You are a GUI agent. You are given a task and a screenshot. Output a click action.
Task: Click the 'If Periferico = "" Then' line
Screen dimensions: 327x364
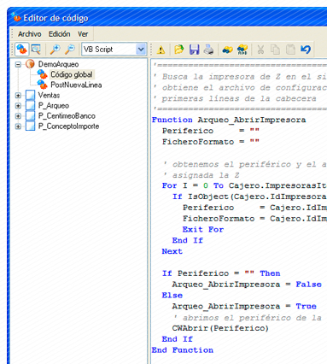coord(221,273)
